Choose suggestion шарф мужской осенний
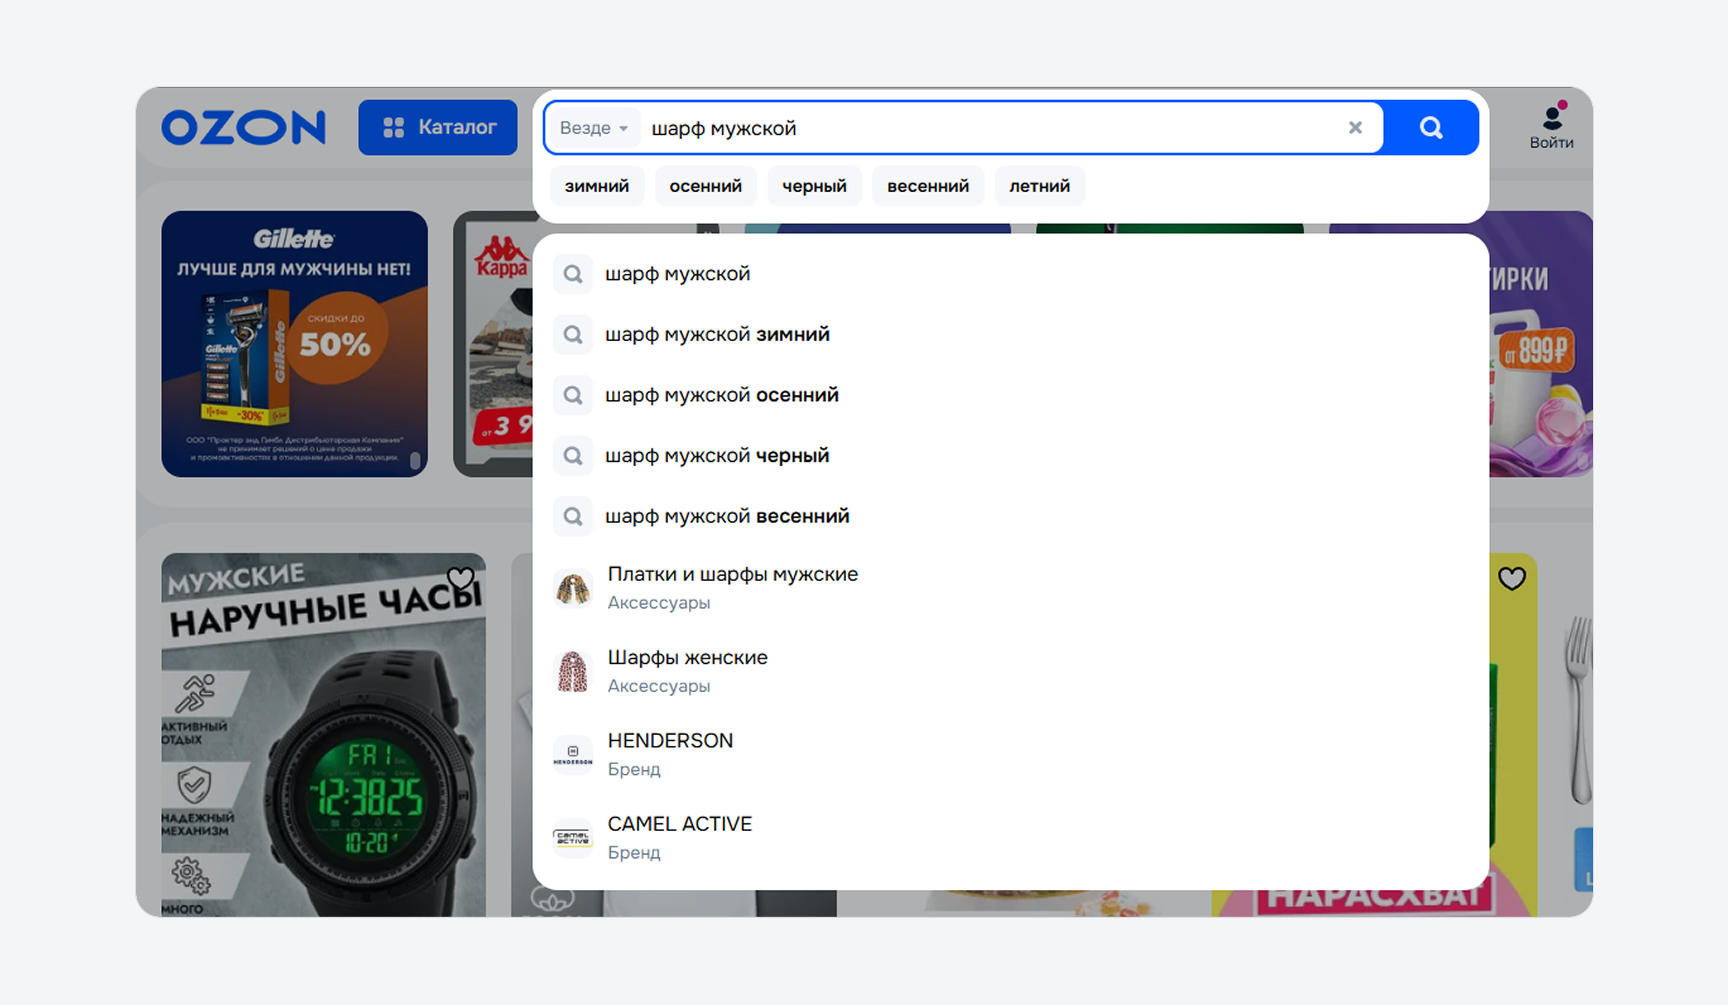The image size is (1728, 1005). point(1011,395)
